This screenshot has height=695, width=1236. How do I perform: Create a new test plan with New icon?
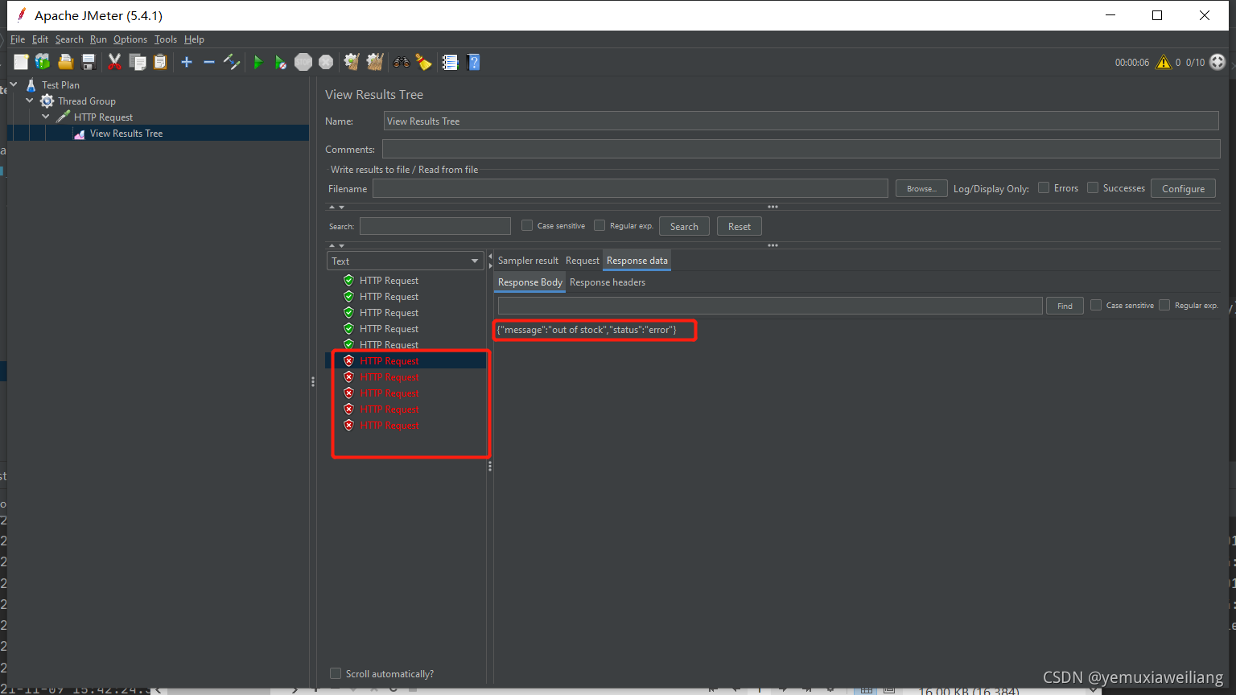(x=21, y=62)
